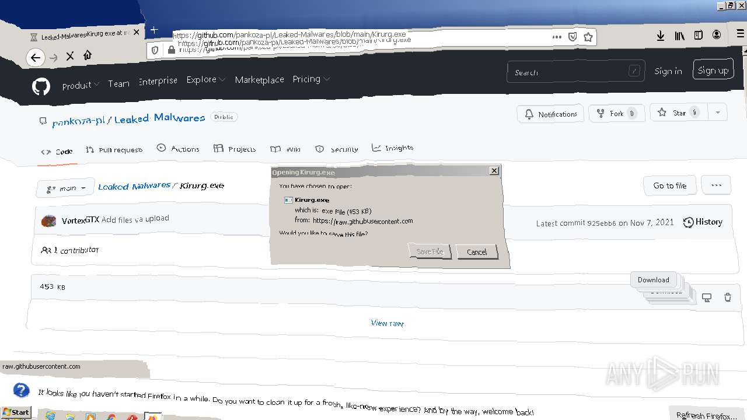Click the desktop open icon in file bar
The height and width of the screenshot is (420, 747).
click(707, 297)
